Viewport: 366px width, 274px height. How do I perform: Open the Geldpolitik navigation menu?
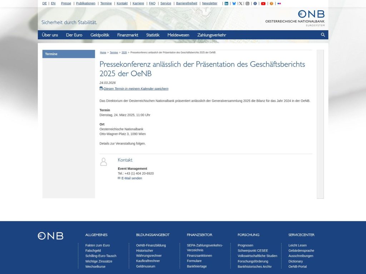tap(99, 35)
